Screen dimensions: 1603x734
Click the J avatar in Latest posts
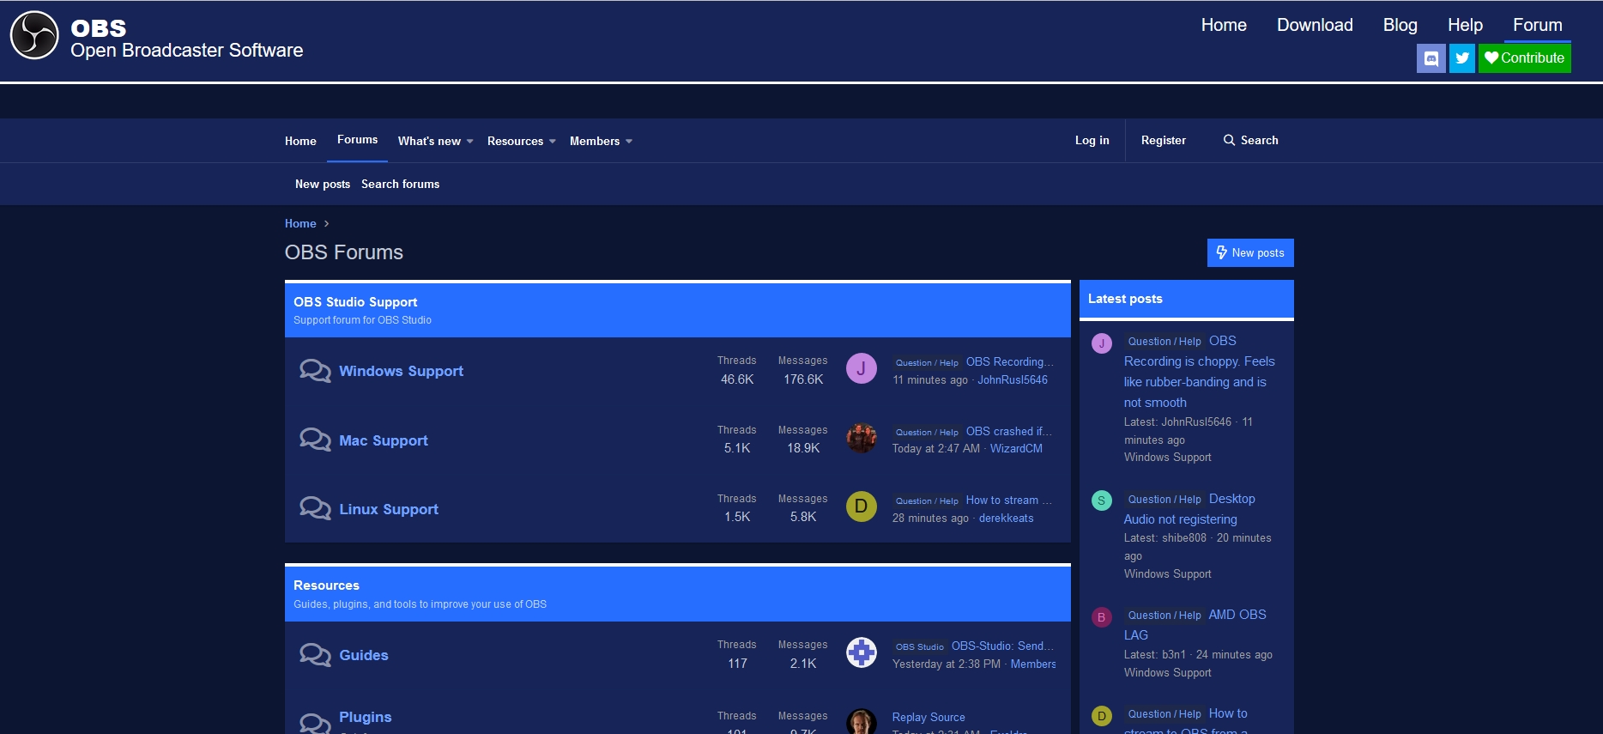pos(1102,343)
